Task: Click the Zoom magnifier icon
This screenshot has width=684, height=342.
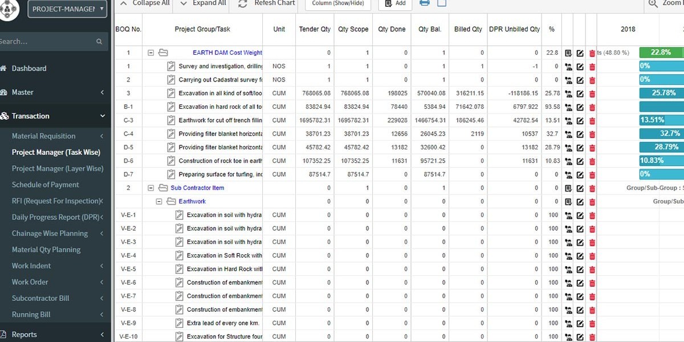Action: pos(653,3)
